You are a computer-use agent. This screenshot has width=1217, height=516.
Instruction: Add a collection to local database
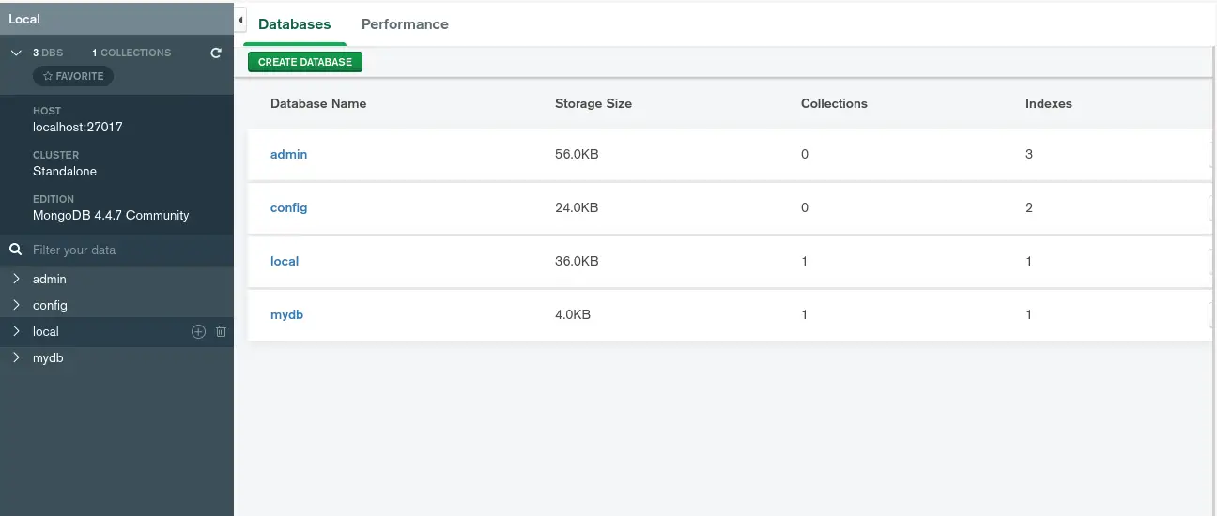[198, 331]
